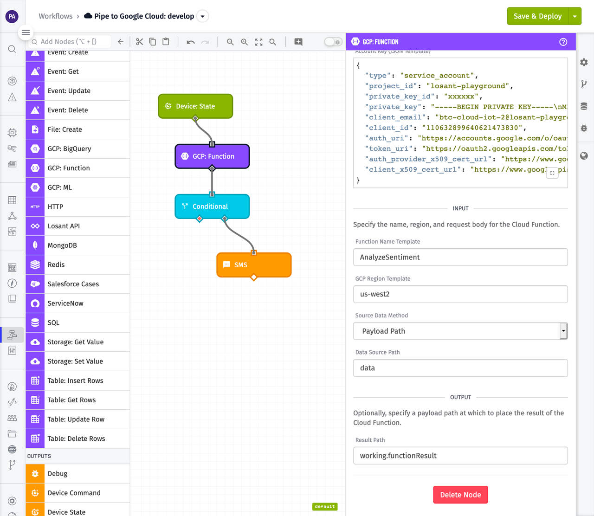Open the debug bug icon in right rail
This screenshot has width=594, height=516.
(x=584, y=128)
